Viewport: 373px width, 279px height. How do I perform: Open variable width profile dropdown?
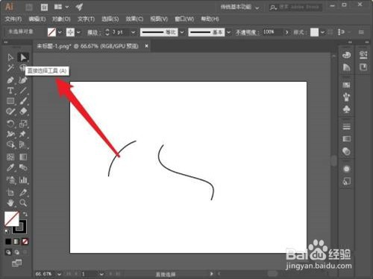[x=182, y=32]
